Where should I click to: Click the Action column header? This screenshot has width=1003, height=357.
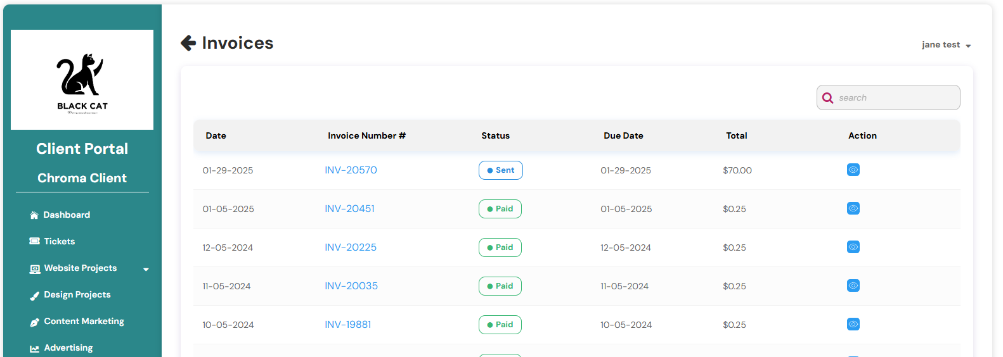point(862,136)
